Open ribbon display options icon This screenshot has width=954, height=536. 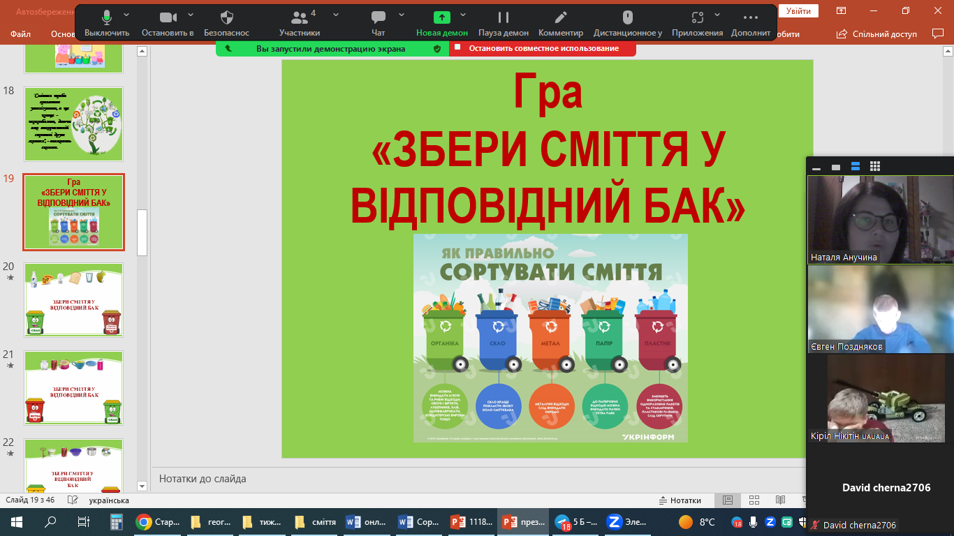click(x=842, y=11)
